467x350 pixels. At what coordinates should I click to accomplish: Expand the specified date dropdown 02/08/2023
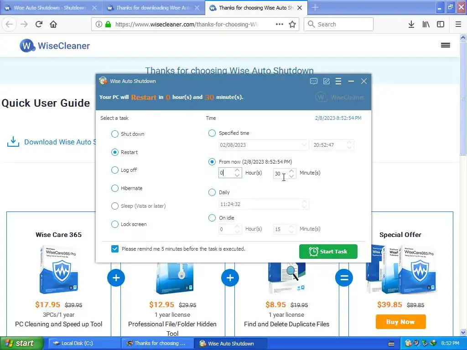(303, 145)
